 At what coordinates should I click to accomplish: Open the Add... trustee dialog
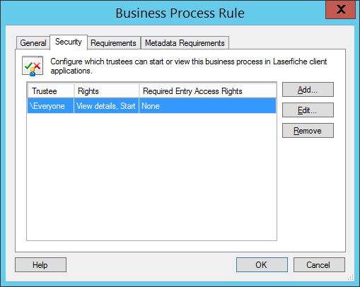tap(308, 90)
